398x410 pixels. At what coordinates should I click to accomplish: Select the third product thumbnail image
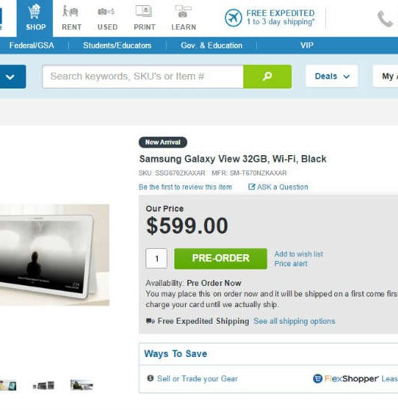(x=82, y=385)
